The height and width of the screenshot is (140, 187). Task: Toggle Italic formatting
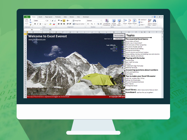point(37,24)
